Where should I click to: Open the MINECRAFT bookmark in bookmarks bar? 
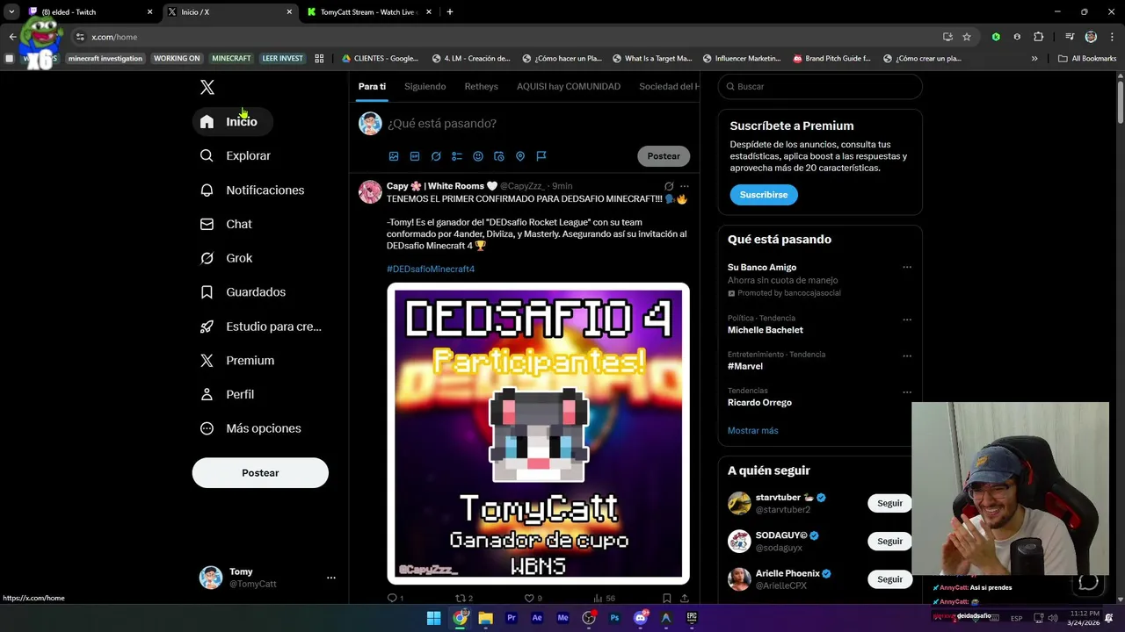pos(231,59)
